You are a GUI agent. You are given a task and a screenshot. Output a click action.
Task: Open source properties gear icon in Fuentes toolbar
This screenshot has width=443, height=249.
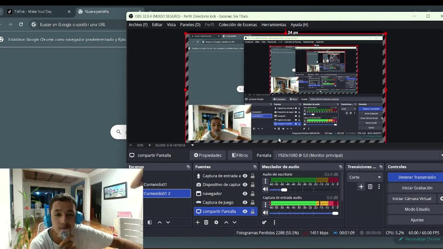pyautogui.click(x=216, y=222)
